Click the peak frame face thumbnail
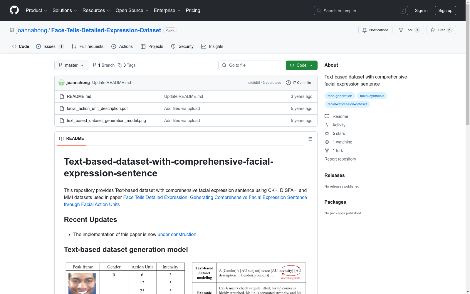 point(82,283)
